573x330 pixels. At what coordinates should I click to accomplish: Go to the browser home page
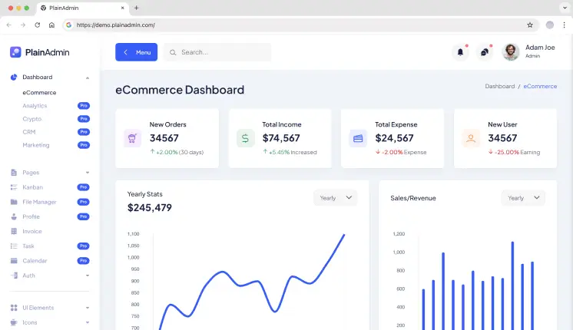pos(51,25)
